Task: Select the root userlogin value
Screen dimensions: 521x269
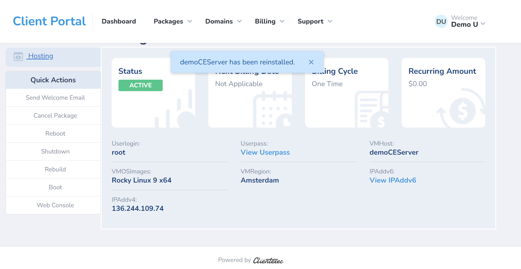Action: 118,152
